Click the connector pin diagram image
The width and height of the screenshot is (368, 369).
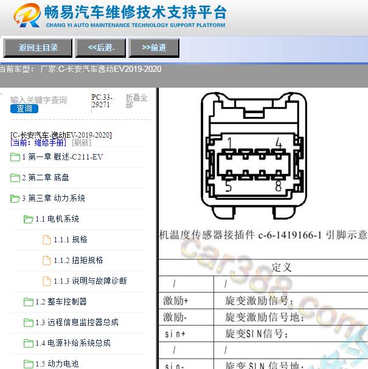[x=254, y=156]
